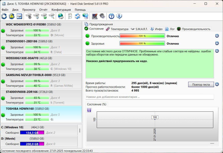The image size is (223, 153).
Task: Click the app icon in the title bar
Action: [4, 4]
